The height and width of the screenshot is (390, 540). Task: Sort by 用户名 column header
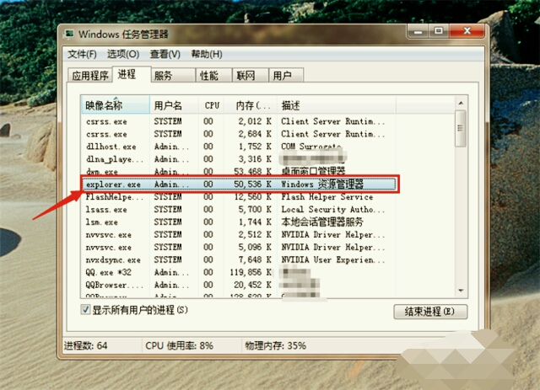174,105
